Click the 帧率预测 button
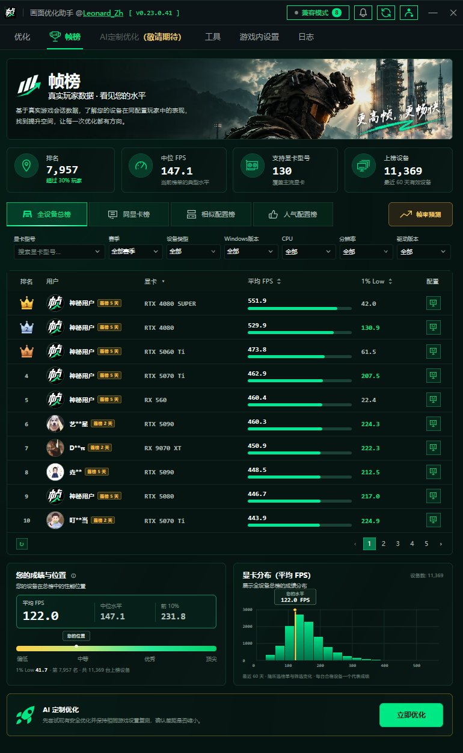This screenshot has width=463, height=753. point(420,214)
